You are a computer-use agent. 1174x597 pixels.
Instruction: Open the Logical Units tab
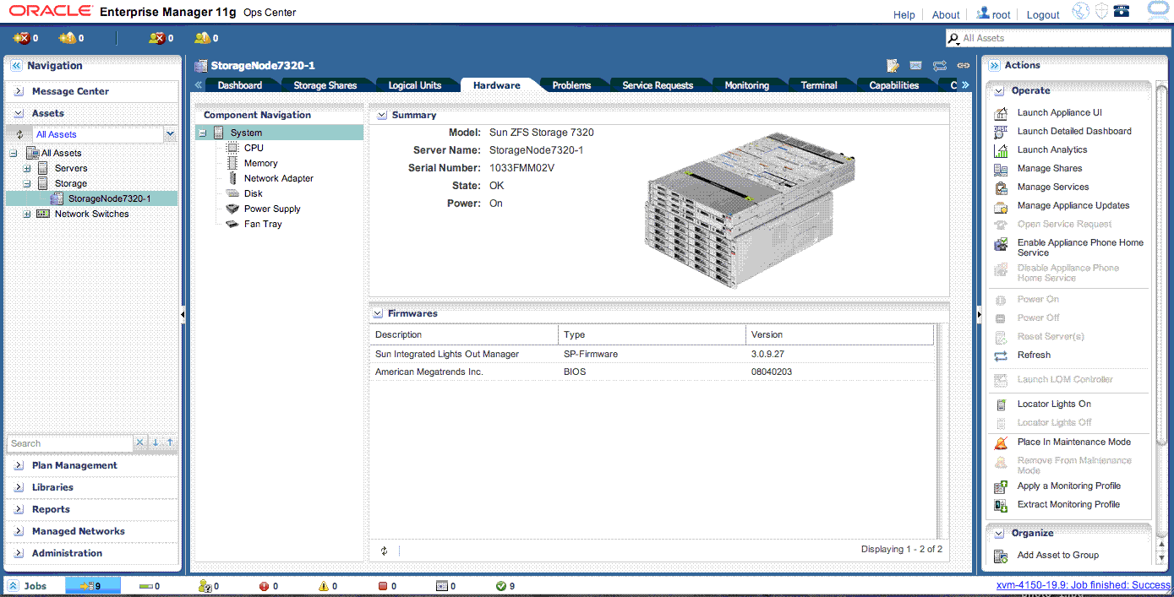[x=415, y=85]
